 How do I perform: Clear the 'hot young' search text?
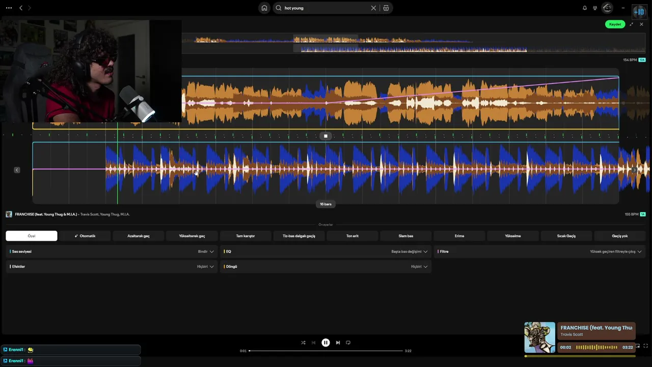click(x=373, y=8)
